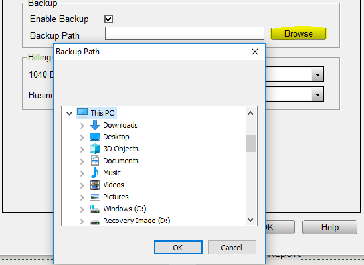Pick the Documents folder icon

pyautogui.click(x=95, y=161)
